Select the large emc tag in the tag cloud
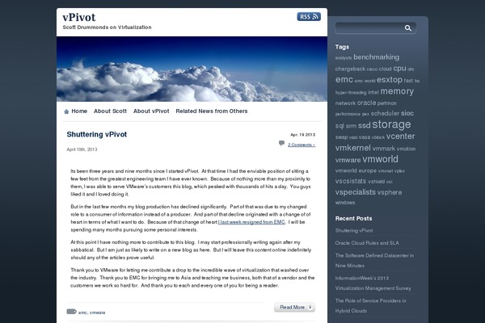This screenshot has height=323, width=485. [344, 80]
